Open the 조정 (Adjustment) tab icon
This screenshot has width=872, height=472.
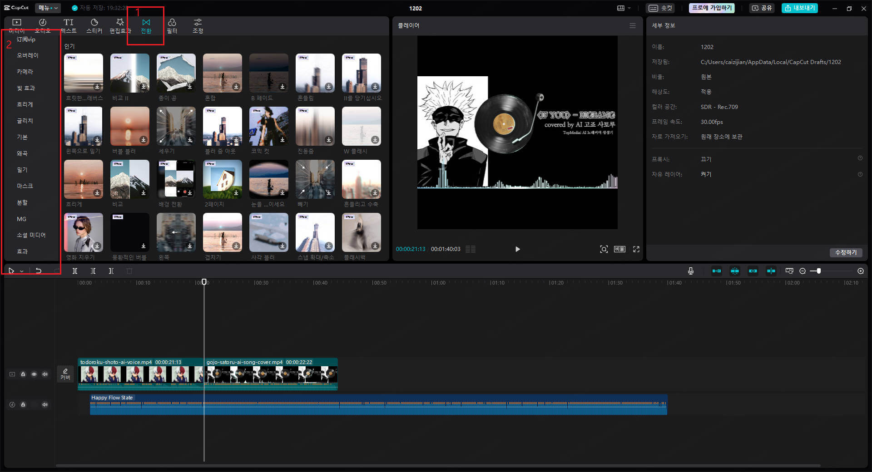(x=198, y=26)
